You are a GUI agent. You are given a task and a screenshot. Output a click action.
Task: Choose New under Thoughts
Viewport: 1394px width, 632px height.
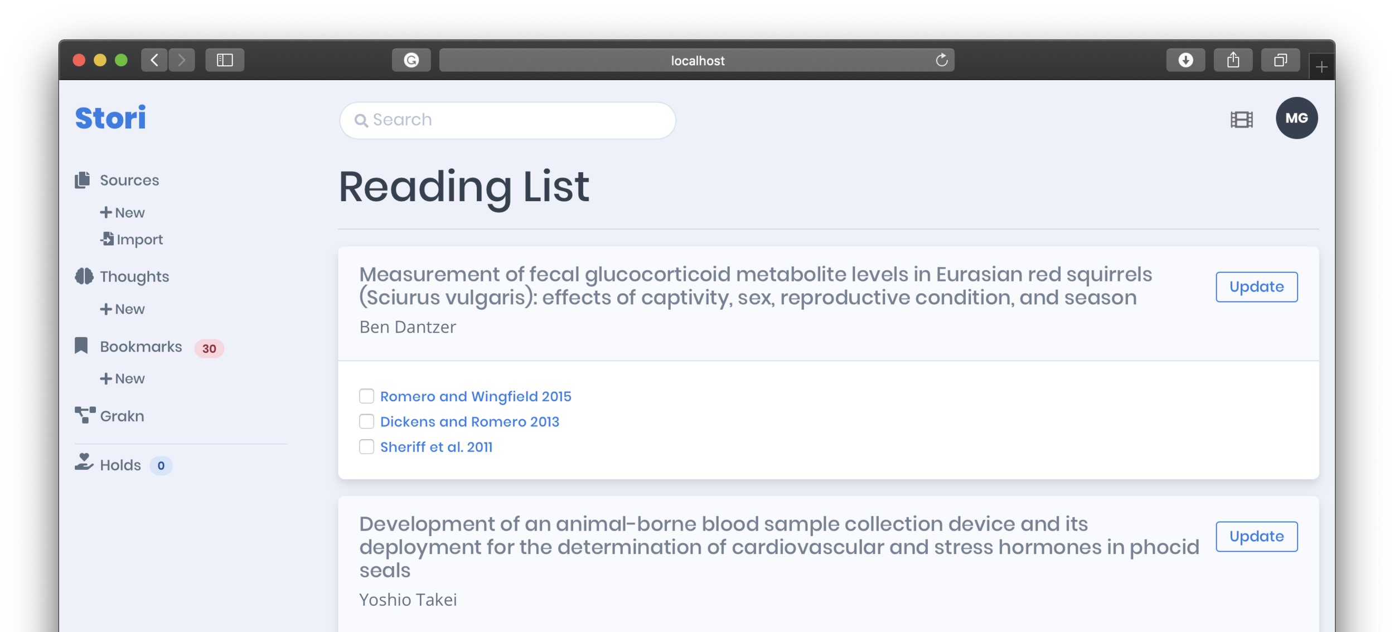coord(123,309)
